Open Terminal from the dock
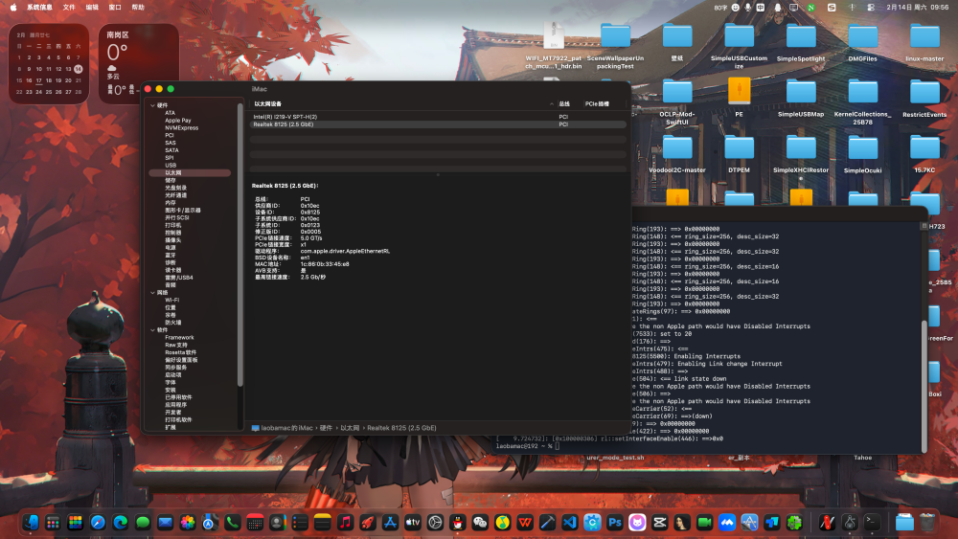 pyautogui.click(x=872, y=523)
